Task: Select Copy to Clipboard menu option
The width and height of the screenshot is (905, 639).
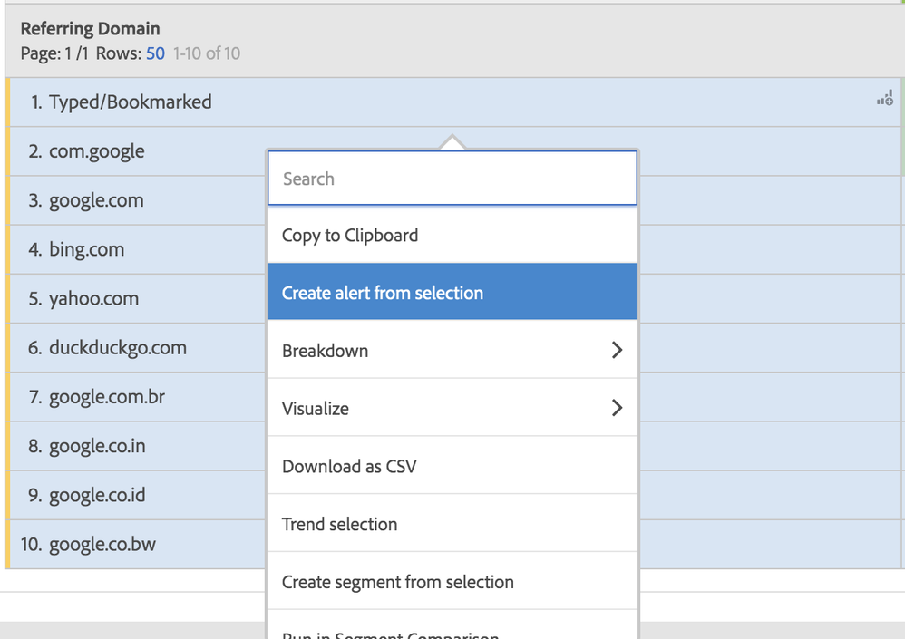Action: pos(350,236)
